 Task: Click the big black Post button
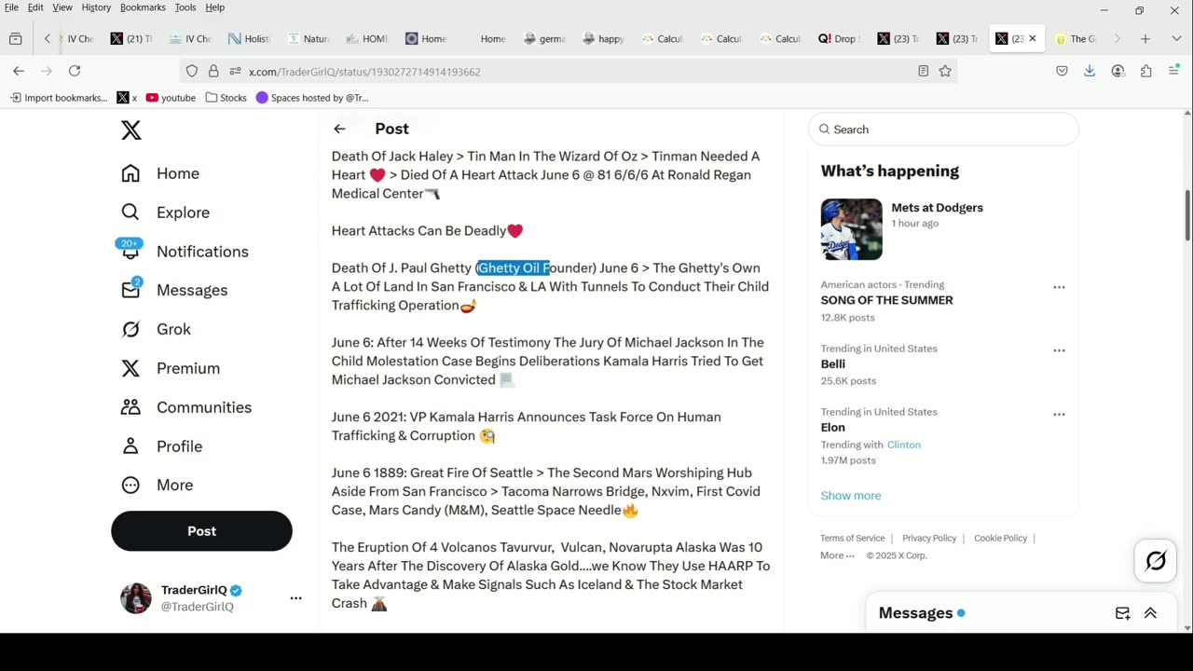coord(201,531)
